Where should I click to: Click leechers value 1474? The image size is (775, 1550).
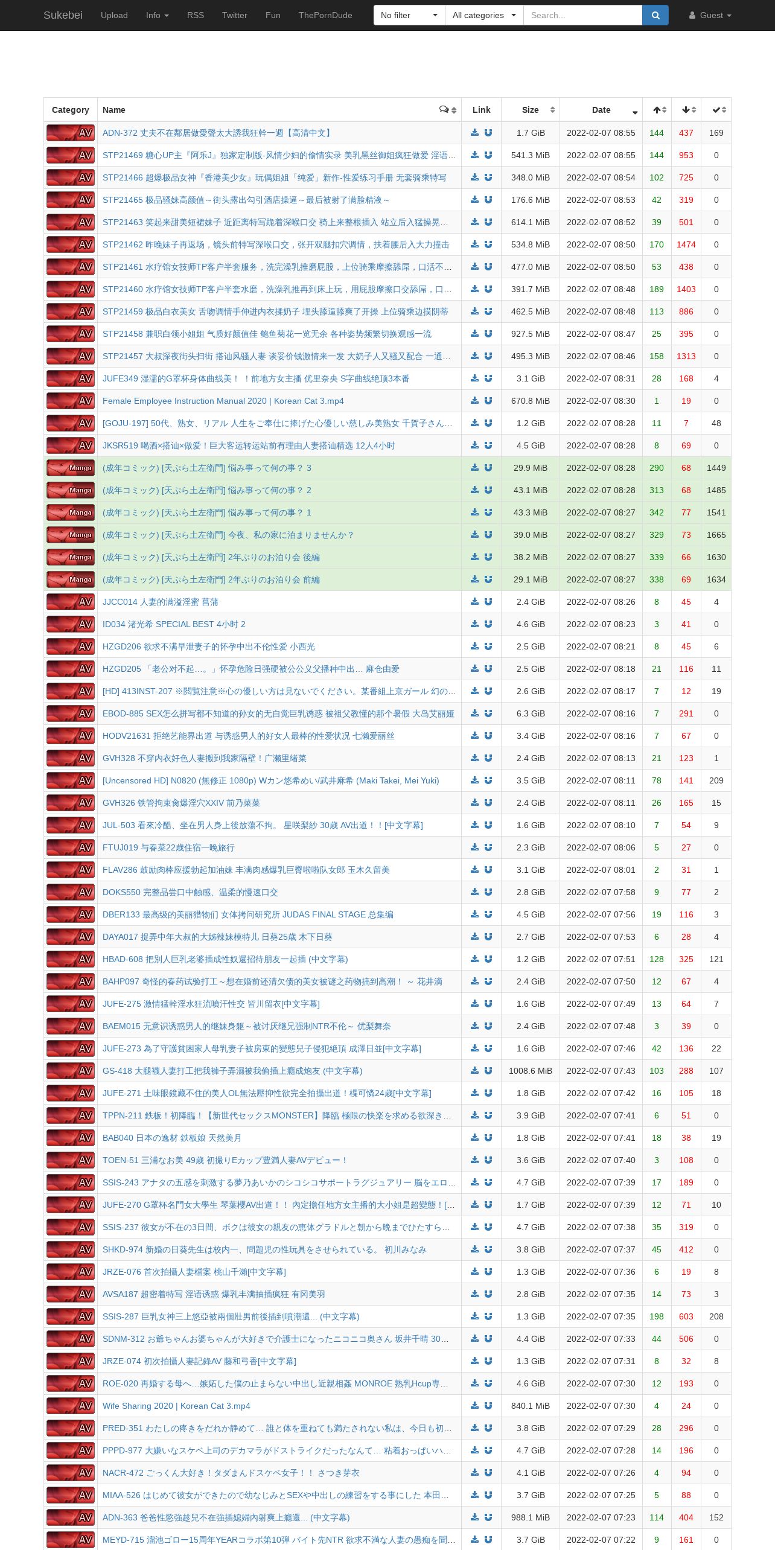[686, 244]
